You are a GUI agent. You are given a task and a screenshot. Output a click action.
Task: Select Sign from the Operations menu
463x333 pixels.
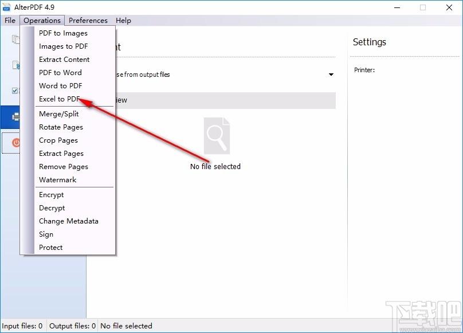[x=46, y=234]
